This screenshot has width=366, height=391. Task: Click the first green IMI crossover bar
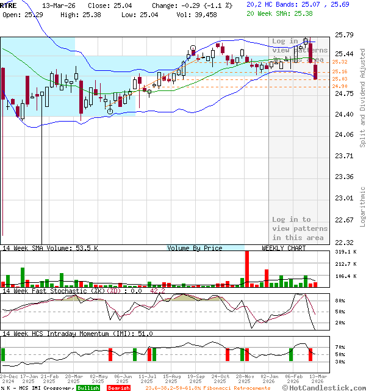[3, 354]
